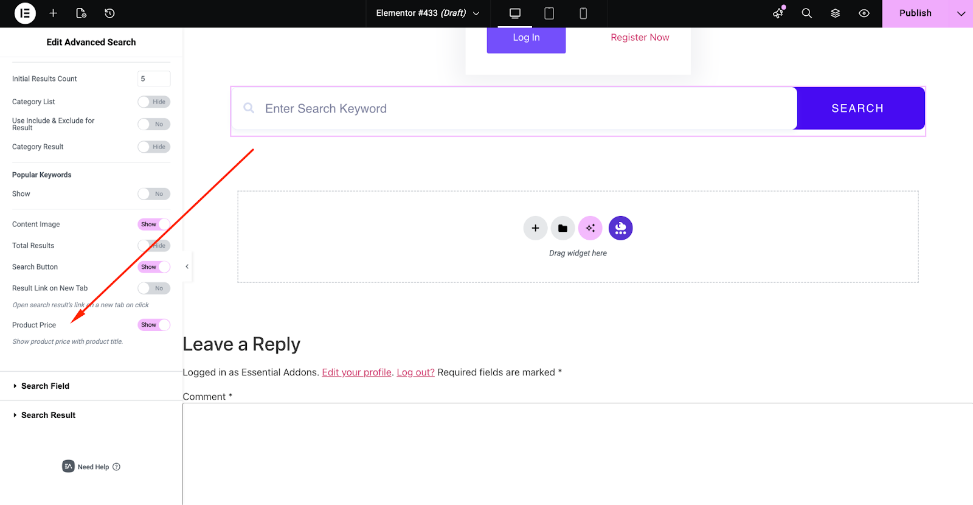Click the add element plus icon in top bar
Image resolution: width=973 pixels, height=505 pixels.
click(x=54, y=13)
